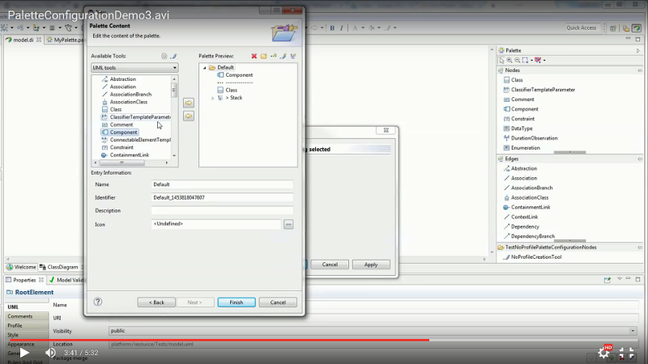The height and width of the screenshot is (364, 648).
Task: Mute the video volume
Action: click(x=50, y=353)
